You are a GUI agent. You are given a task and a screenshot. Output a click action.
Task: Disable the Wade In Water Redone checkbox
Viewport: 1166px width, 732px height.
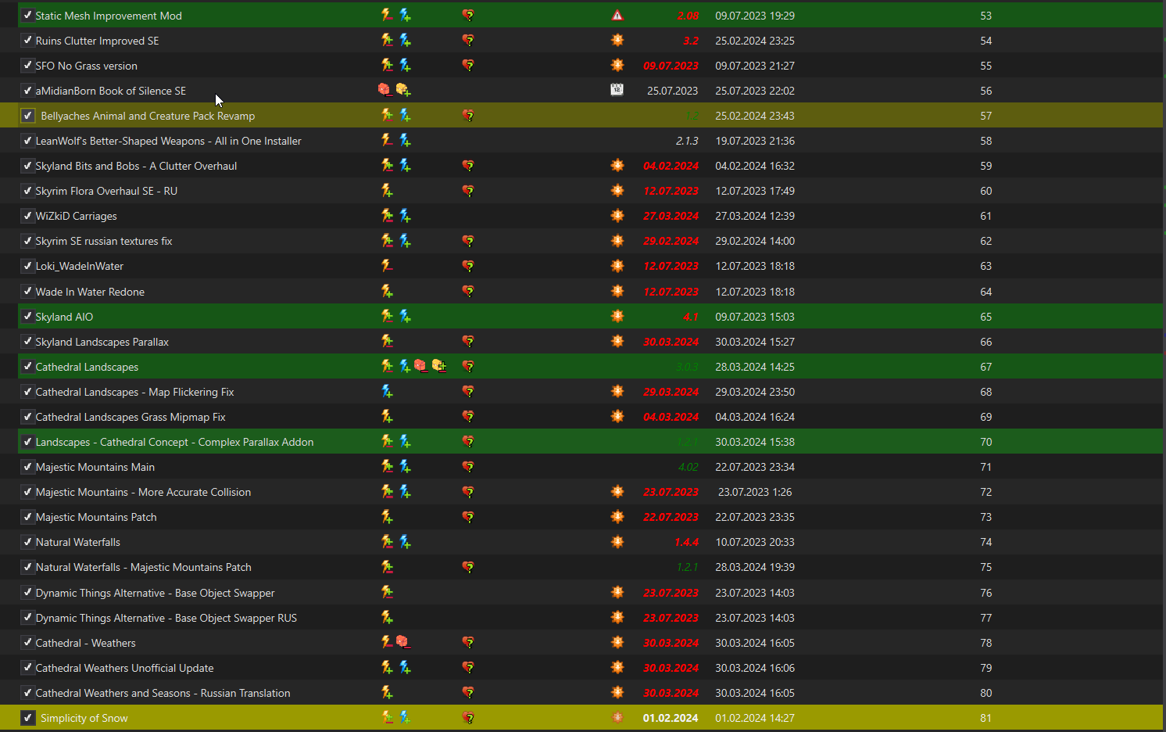tap(27, 291)
